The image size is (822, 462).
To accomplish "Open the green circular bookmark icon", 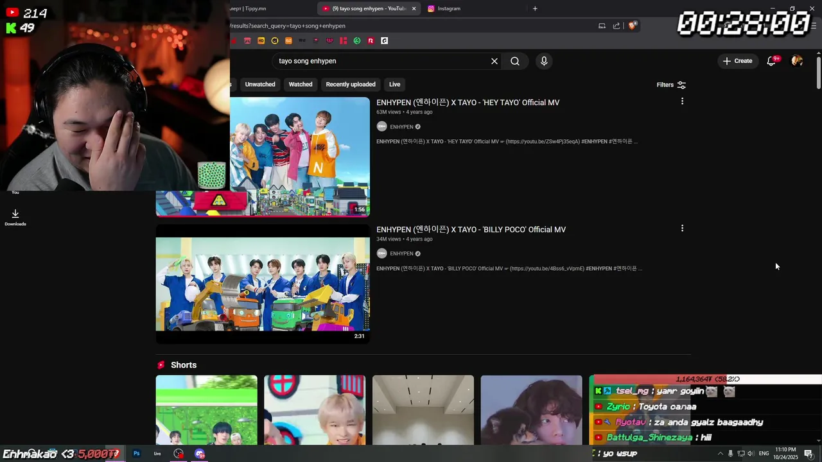I will [x=357, y=40].
